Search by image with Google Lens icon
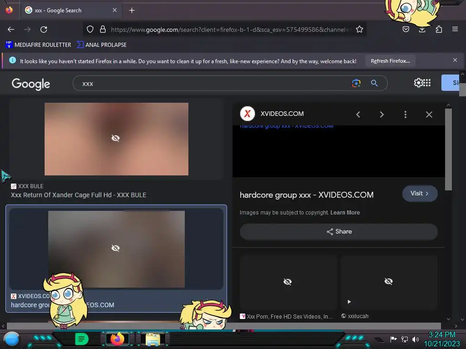Viewport: 466px width, 349px height. [356, 83]
